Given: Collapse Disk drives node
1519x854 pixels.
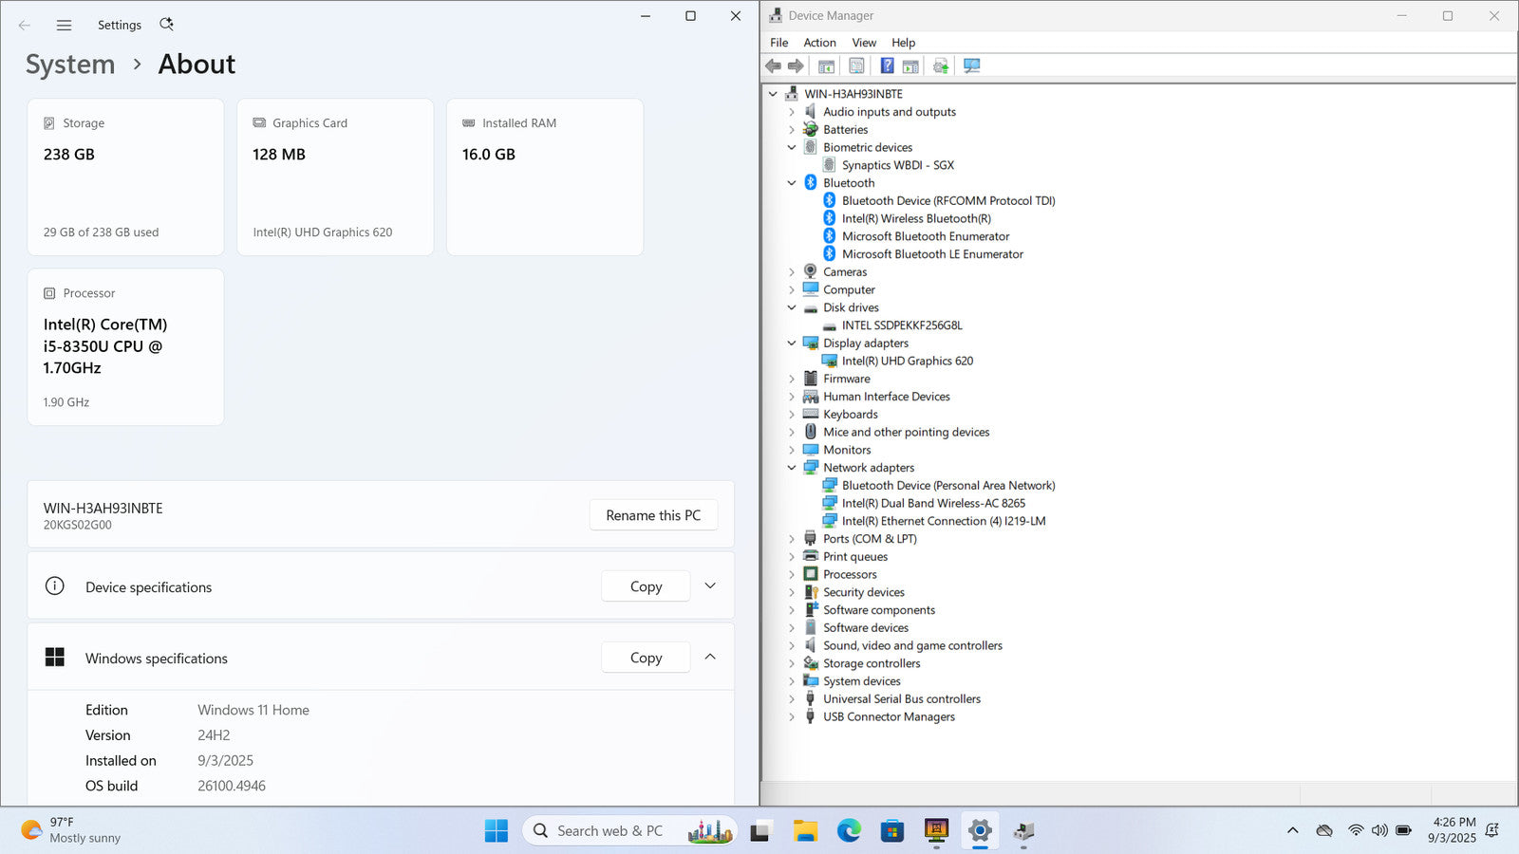Looking at the screenshot, I should pos(792,307).
